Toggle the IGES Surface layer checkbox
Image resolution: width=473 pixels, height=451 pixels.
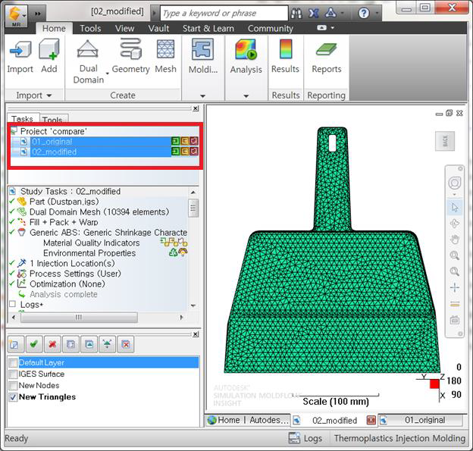coord(13,374)
